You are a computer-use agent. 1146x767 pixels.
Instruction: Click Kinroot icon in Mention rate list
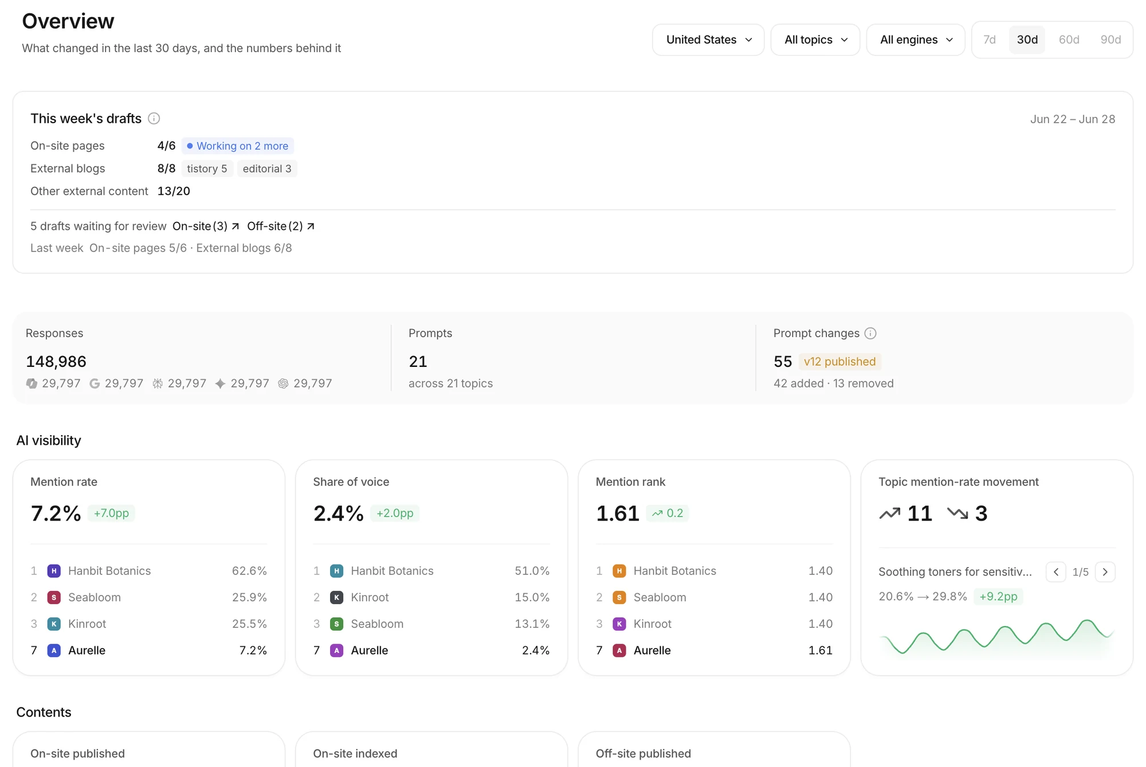tap(54, 624)
